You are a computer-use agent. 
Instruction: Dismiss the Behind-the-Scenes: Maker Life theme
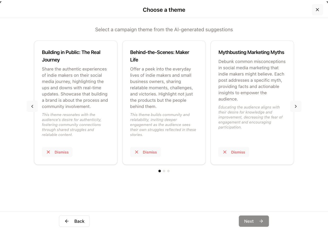[145, 152]
